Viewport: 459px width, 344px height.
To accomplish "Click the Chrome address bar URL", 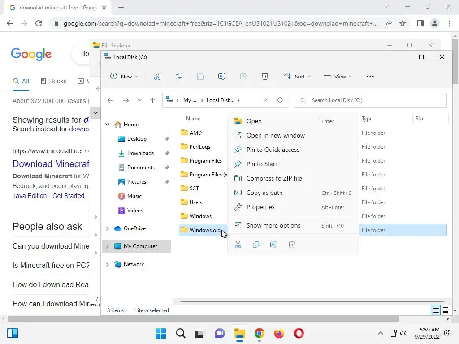I will pyautogui.click(x=221, y=23).
